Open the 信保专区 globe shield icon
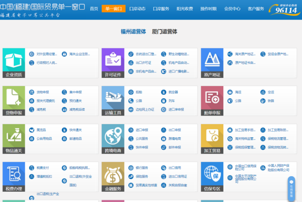Image resolution: width=302 pixels, height=202 pixels. pos(212,176)
